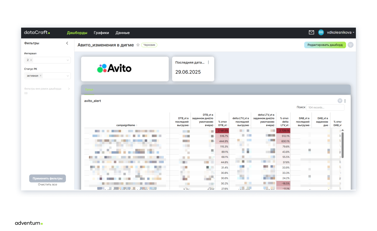
Task: Switch to the Данные menu item
Action: tap(122, 33)
